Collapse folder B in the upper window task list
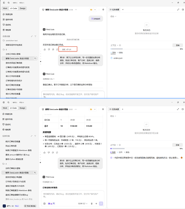This screenshot has width=185, height=209. (5, 49)
